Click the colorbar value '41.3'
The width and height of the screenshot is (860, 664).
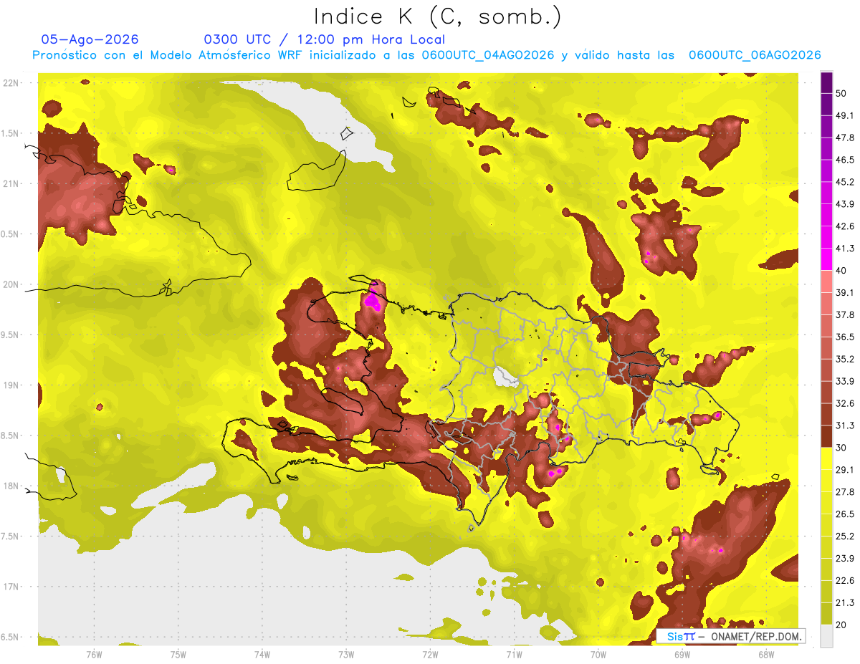coord(844,249)
